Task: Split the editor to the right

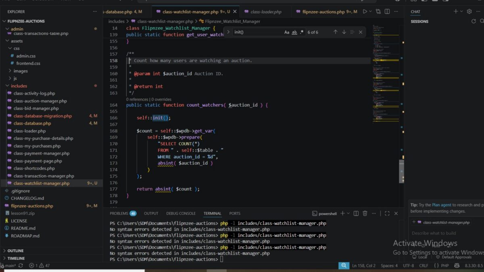Action: coord(388,12)
